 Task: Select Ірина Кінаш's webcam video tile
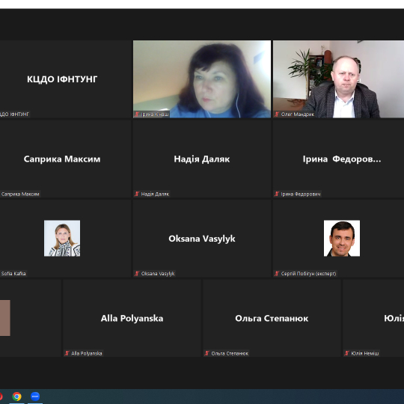point(202,79)
